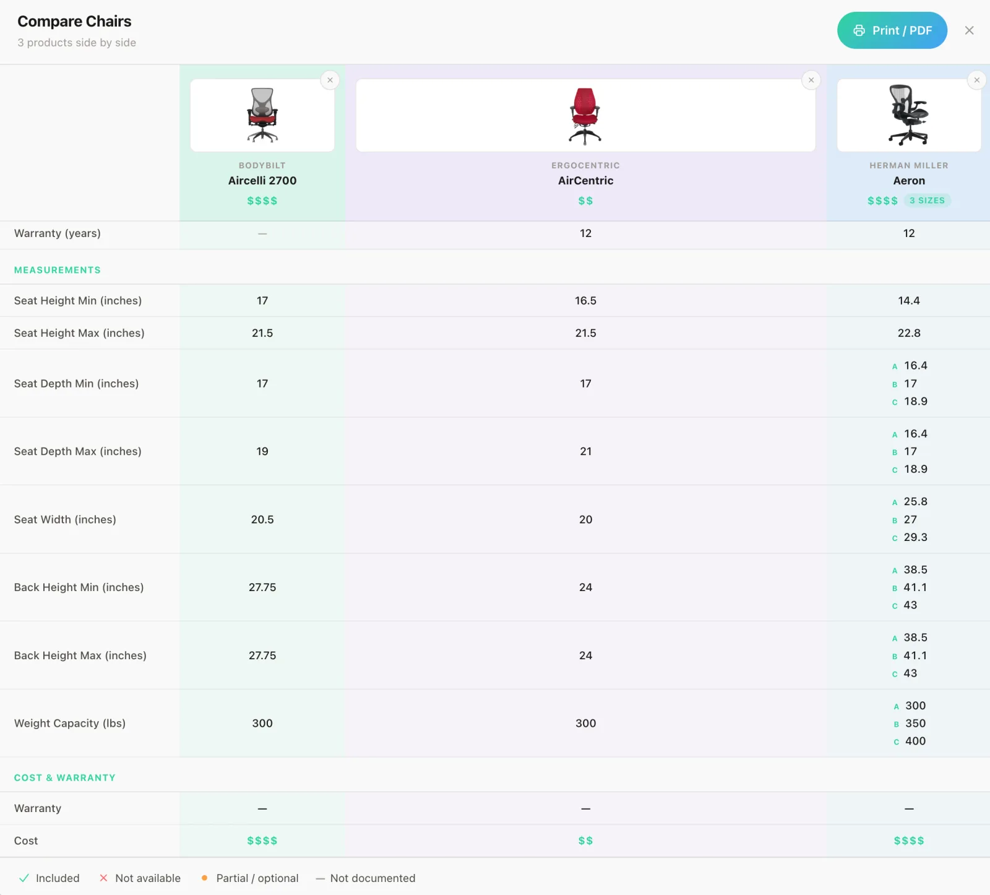Click the Print / PDF button
Screen dimensions: 990x895
pyautogui.click(x=892, y=30)
